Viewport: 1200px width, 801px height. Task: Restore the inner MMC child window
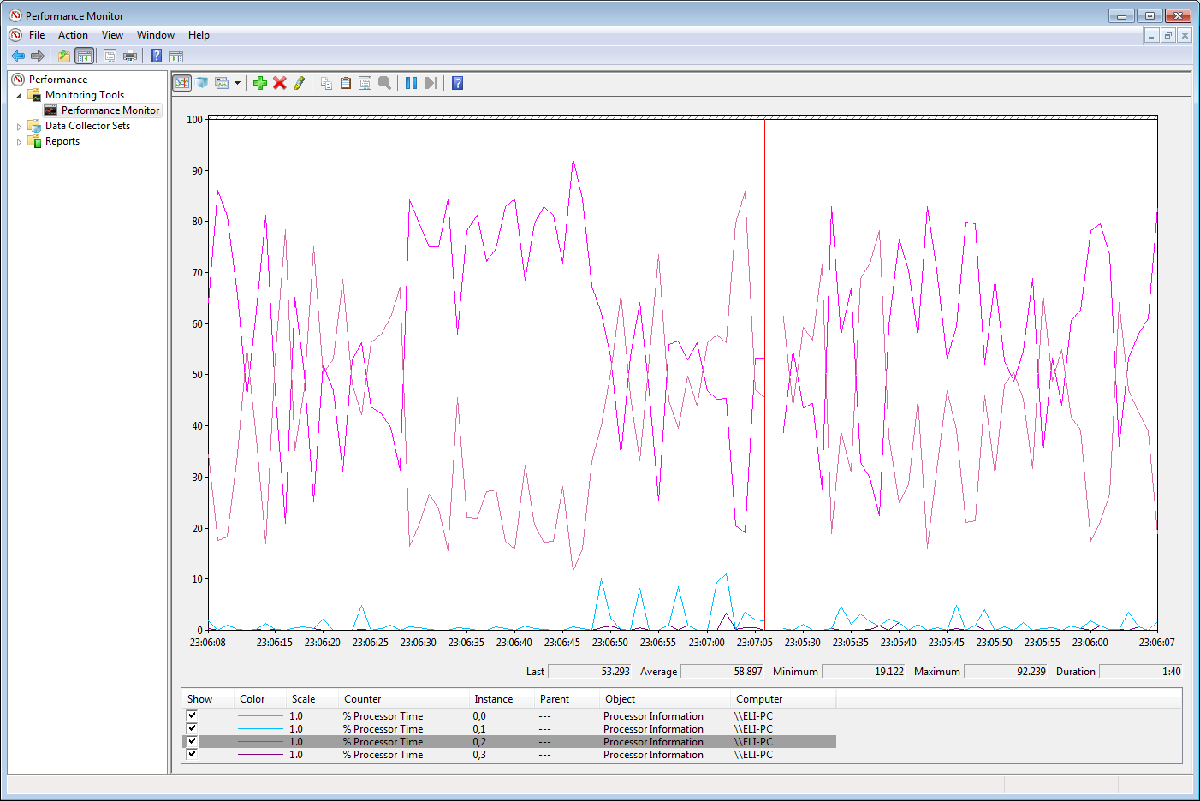1167,35
